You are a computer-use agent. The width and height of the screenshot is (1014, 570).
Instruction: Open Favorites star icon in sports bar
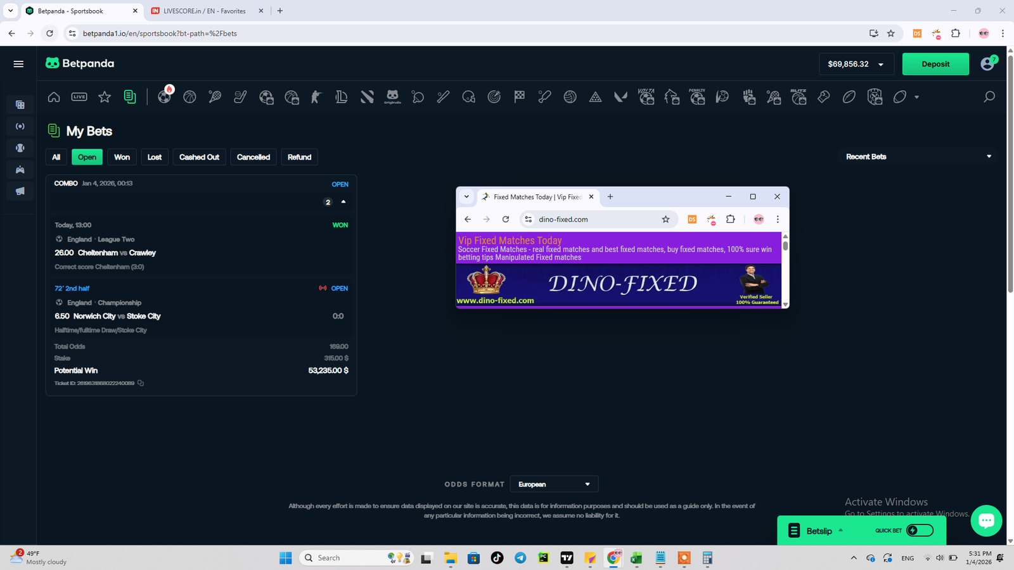click(105, 97)
